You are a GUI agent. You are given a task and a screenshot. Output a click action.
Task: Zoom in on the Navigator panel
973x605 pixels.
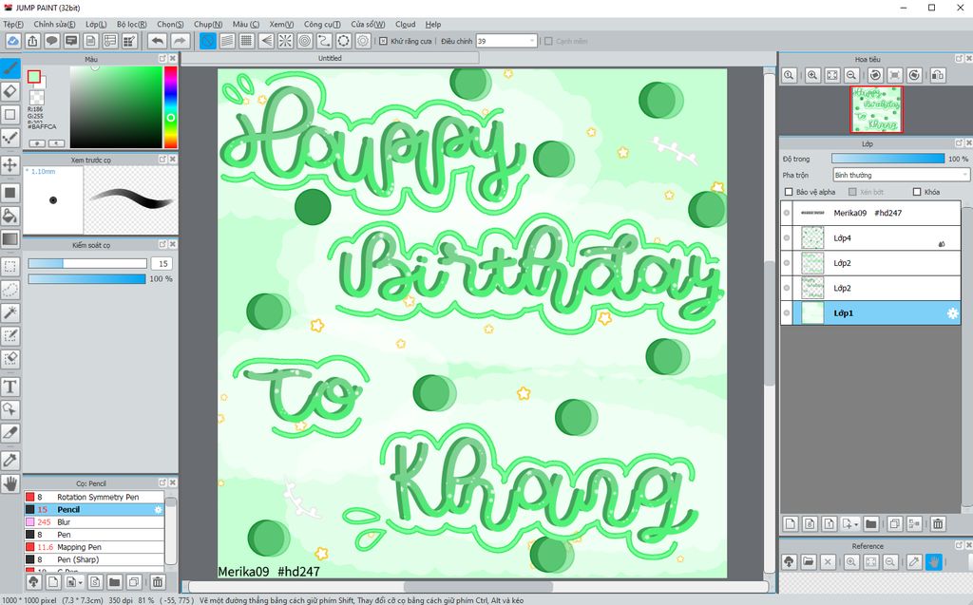(x=812, y=75)
